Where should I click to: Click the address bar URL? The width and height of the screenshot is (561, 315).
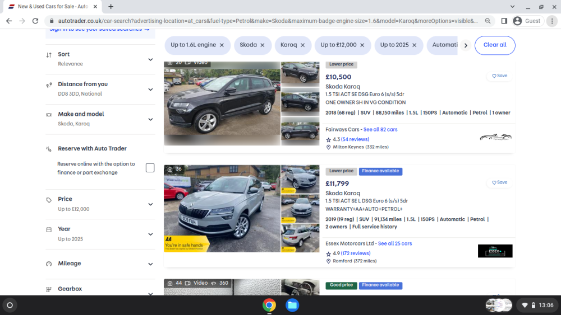[268, 21]
